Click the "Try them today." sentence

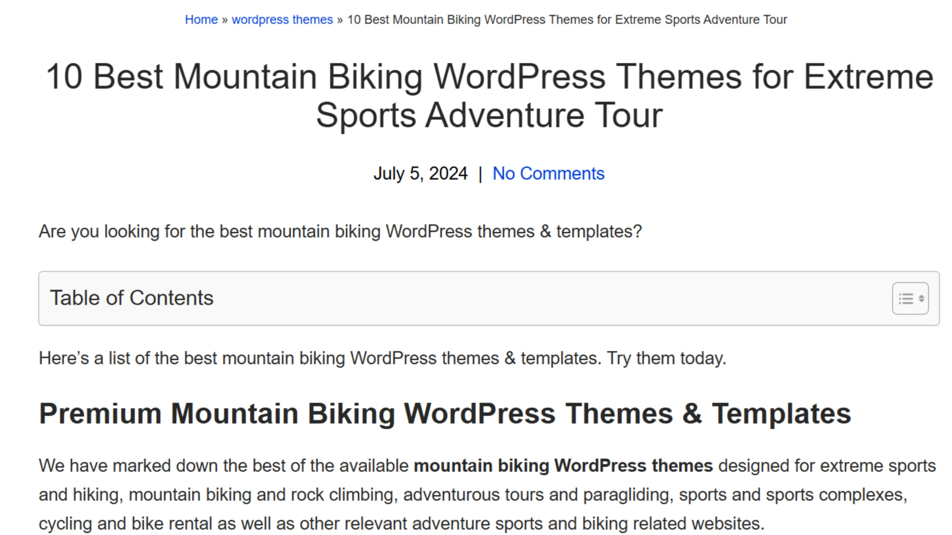coord(666,359)
